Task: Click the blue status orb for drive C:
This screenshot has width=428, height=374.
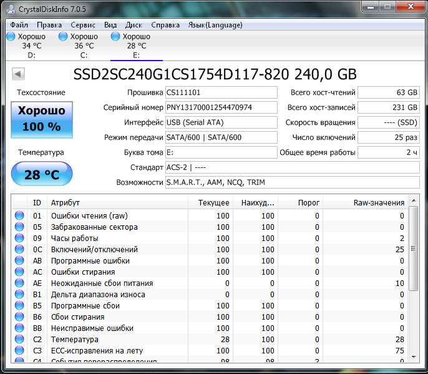Action: pyautogui.click(x=63, y=36)
